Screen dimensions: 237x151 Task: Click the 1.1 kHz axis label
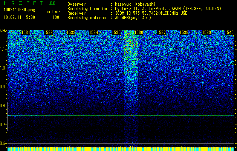click(3, 49)
